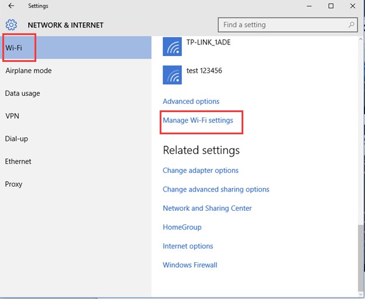This screenshot has height=299, width=365.
Task: Click the back arrow in Settings
Action: click(x=11, y=6)
